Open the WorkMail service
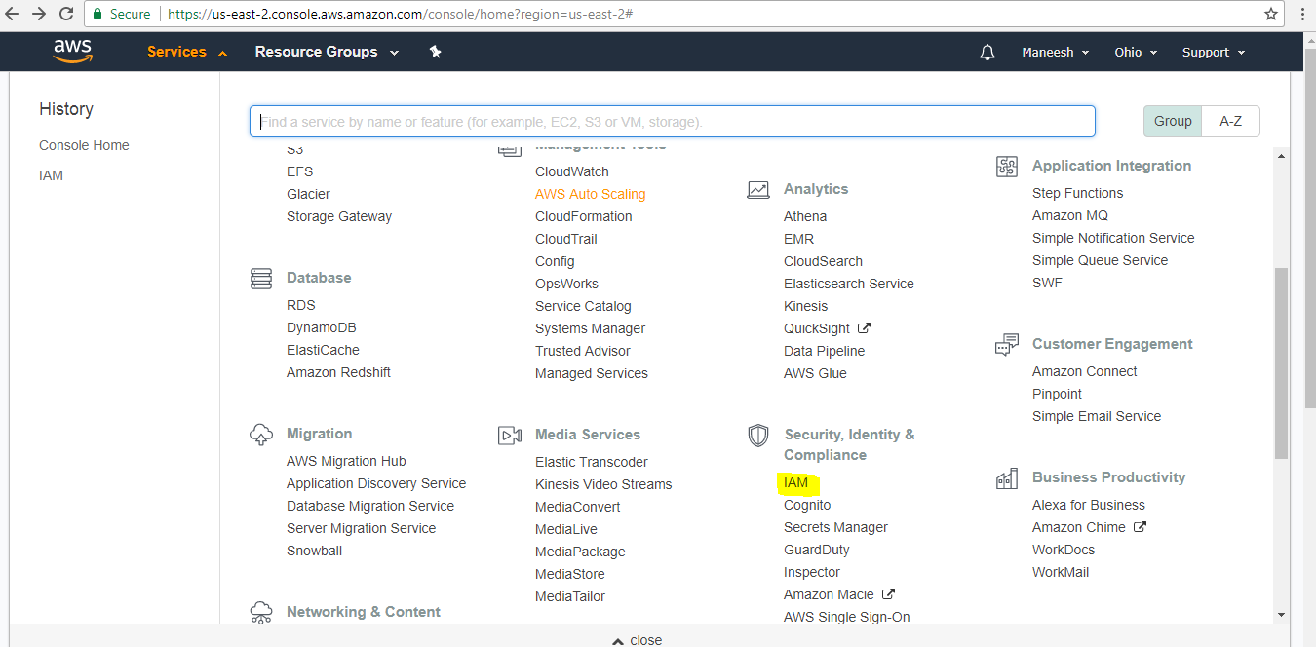Image resolution: width=1316 pixels, height=647 pixels. (x=1061, y=572)
